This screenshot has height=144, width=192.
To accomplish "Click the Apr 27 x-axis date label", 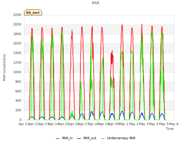I will [84, 124].
